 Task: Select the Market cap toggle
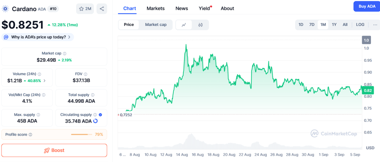[156, 25]
